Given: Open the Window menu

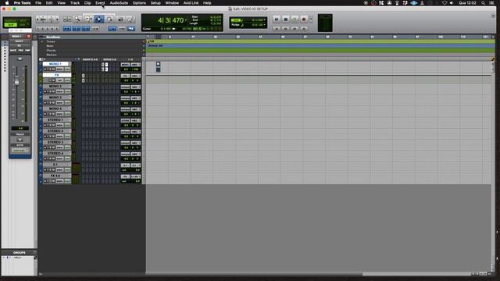Looking at the screenshot, I should click(x=172, y=3).
